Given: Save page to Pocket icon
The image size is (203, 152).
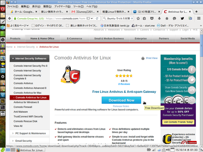Looking at the screenshot, I should [x=152, y=19].
